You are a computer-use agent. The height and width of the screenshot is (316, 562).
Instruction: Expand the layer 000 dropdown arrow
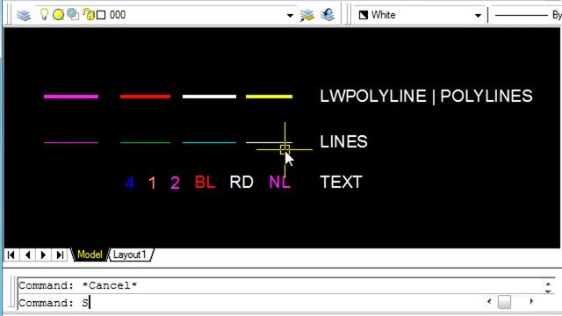point(290,16)
